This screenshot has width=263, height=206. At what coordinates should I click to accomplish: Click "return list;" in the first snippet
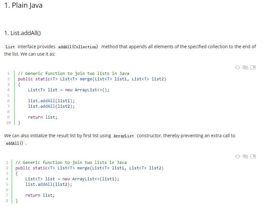tap(43, 117)
